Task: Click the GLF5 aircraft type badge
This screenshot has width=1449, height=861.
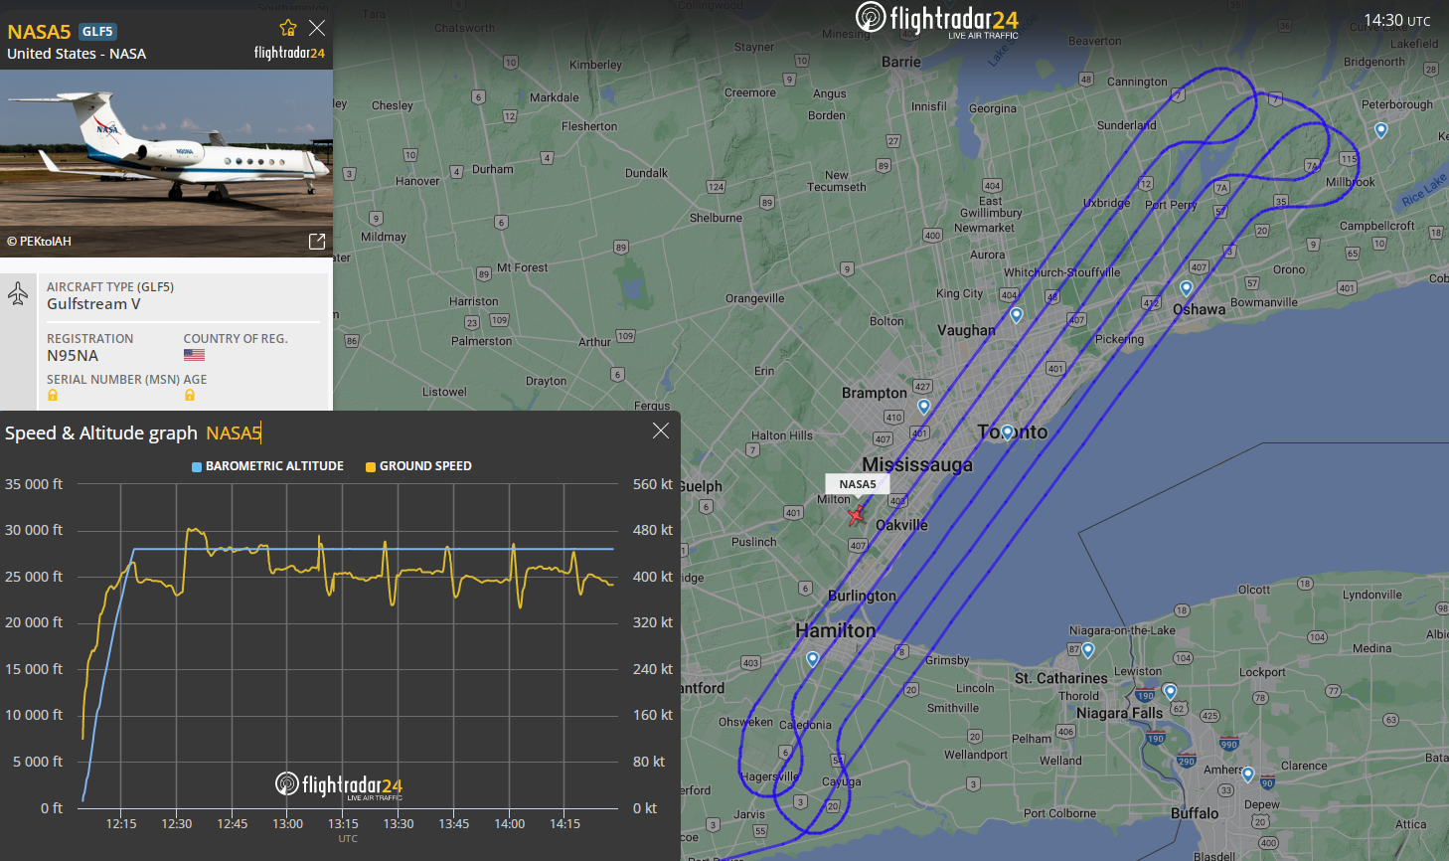Action: tap(97, 32)
